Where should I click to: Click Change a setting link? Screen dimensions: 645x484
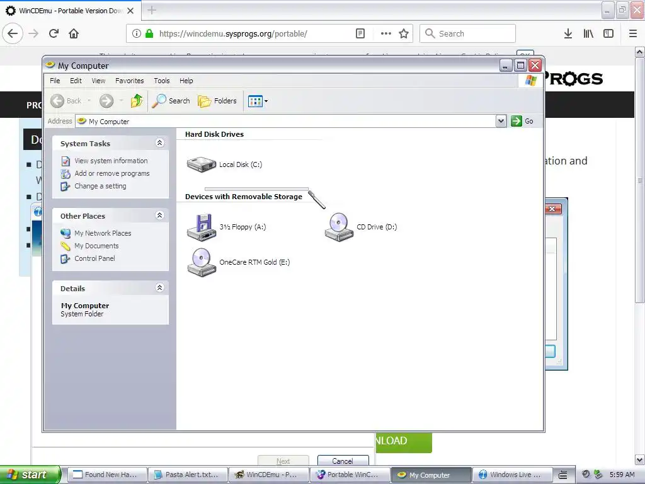[x=100, y=186]
